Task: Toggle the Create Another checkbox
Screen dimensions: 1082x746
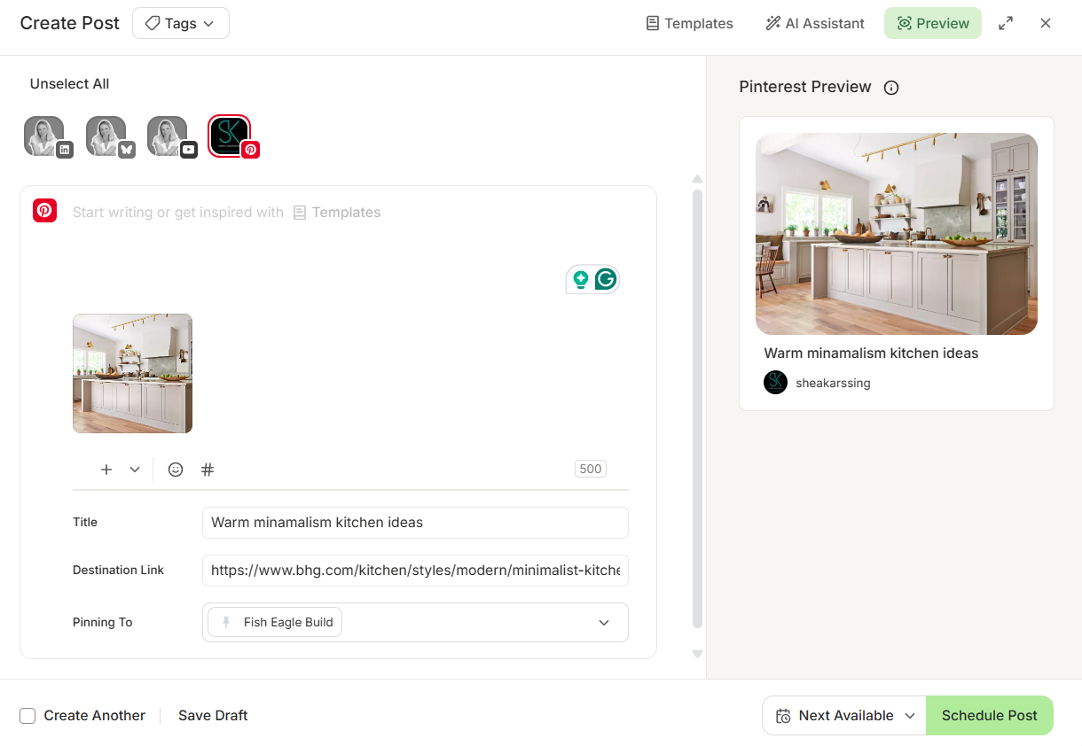Action: [x=27, y=715]
